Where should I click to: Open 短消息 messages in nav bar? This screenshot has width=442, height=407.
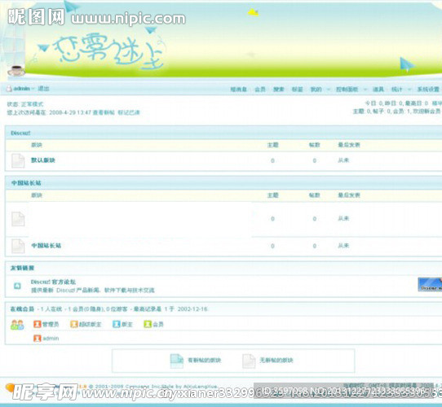238,90
